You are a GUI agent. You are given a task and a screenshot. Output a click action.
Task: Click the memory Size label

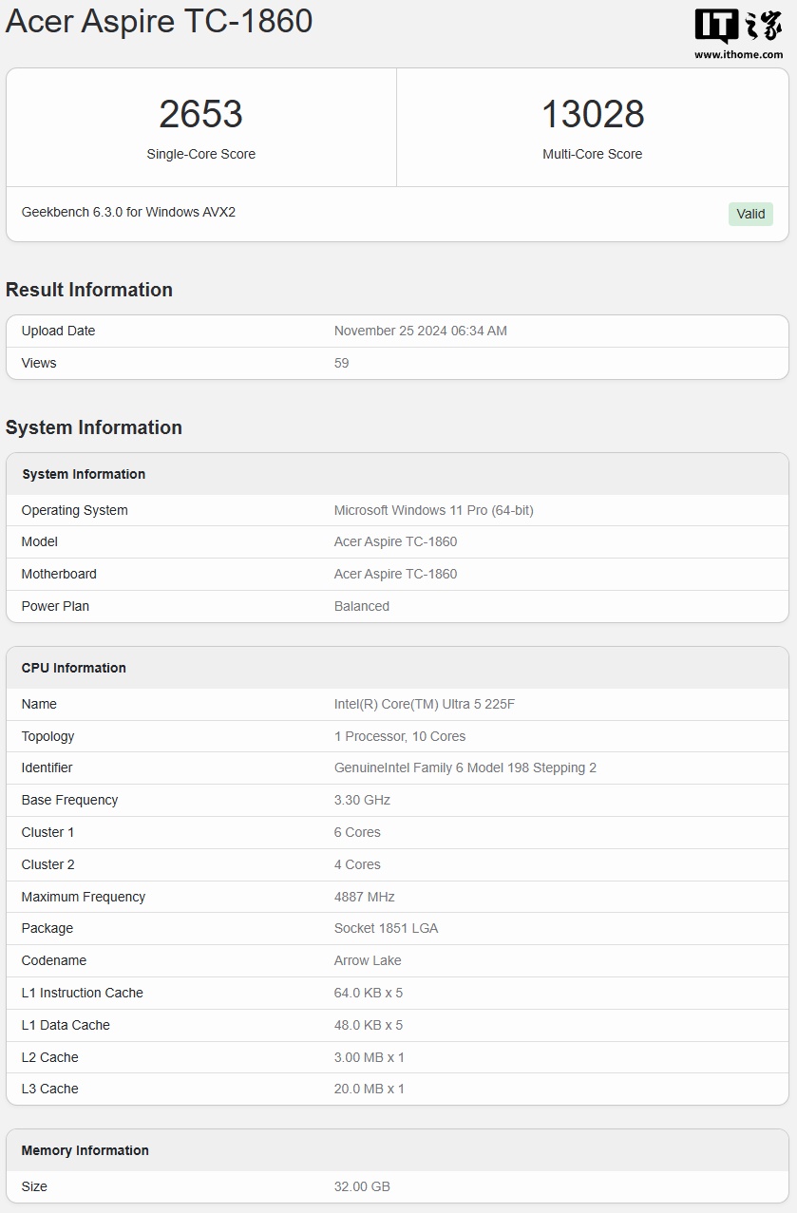click(x=34, y=1186)
